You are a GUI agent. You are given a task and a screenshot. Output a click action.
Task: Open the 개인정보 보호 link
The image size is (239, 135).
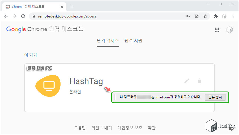tap(130, 128)
